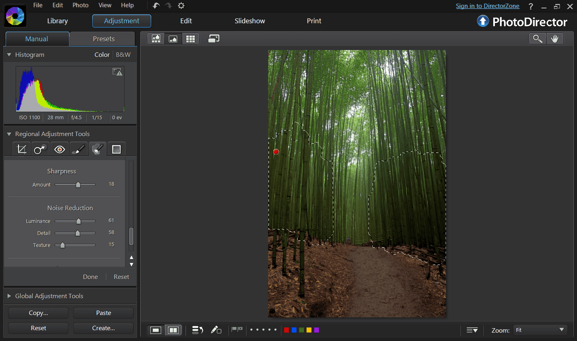Click the red mask pin on photo

tap(276, 152)
